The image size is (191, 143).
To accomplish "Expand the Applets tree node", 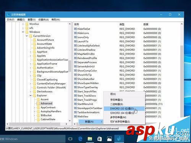I will tap(31, 56).
